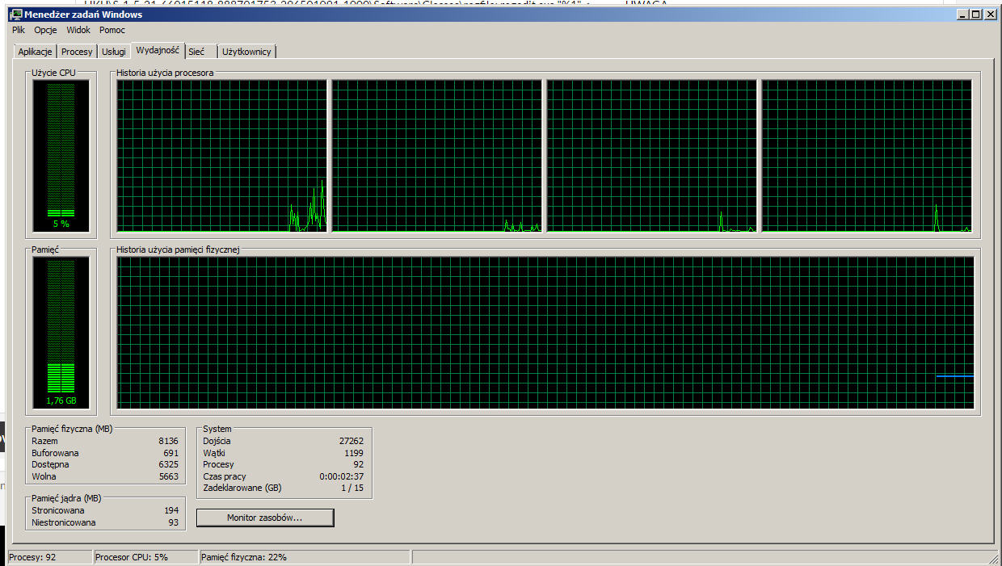The height and width of the screenshot is (566, 1002).
Task: Click the physical memory history graph
Action: point(545,333)
